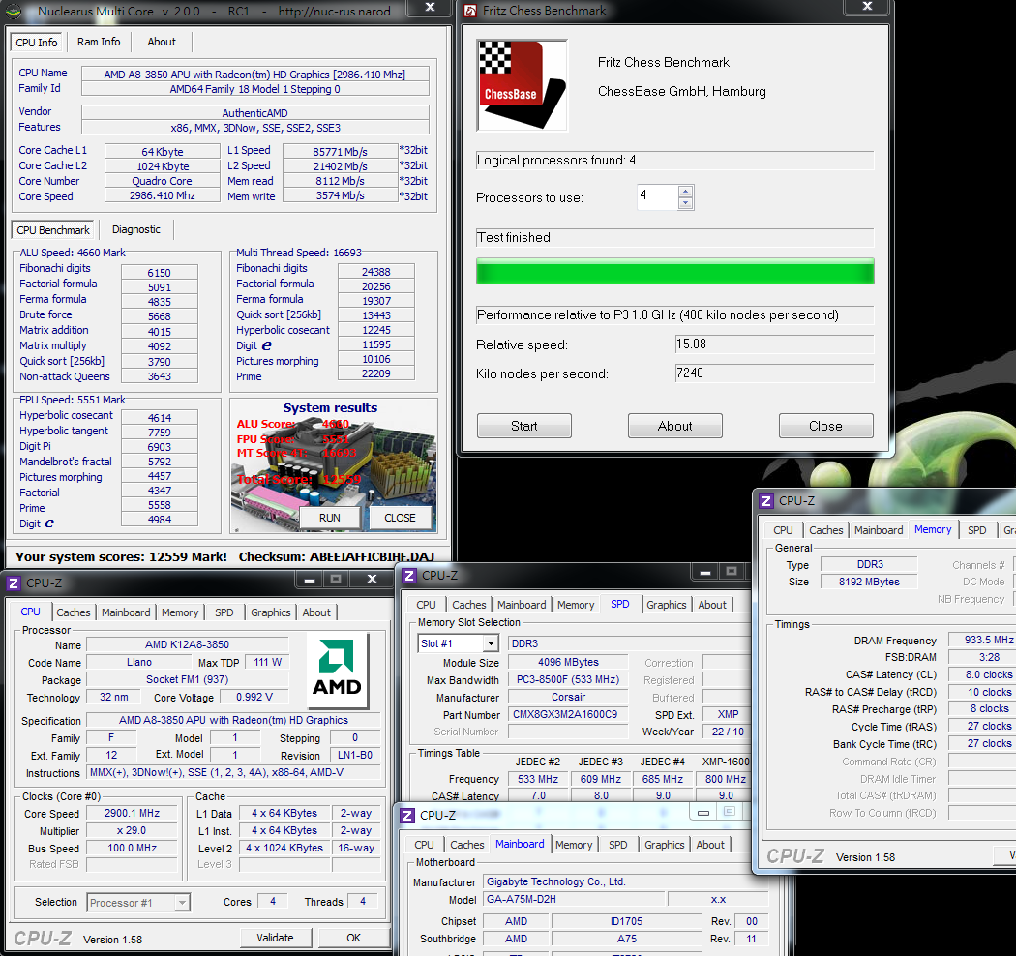The image size is (1016, 956).
Task: Open the About tab in Nuclearus
Action: pyautogui.click(x=162, y=42)
